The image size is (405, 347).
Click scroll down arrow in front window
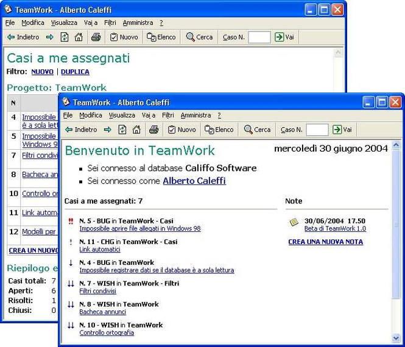[396, 337]
